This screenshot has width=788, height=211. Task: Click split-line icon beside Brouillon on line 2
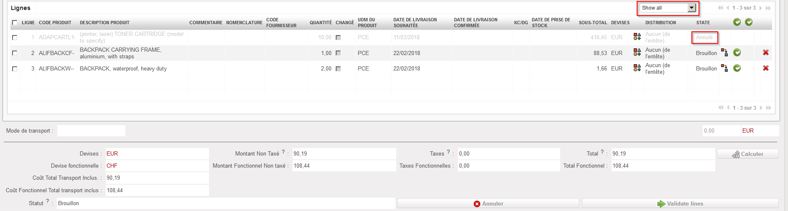pyautogui.click(x=724, y=53)
